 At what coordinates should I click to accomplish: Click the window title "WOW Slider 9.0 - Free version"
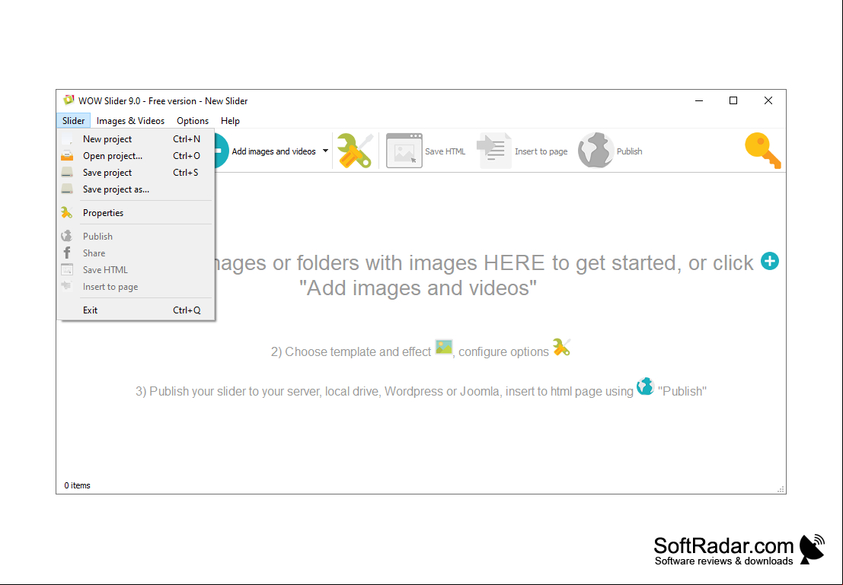138,101
